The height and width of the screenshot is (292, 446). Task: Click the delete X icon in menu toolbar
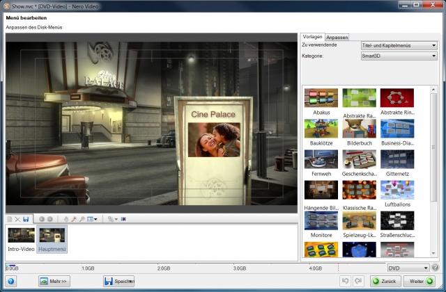(17, 219)
